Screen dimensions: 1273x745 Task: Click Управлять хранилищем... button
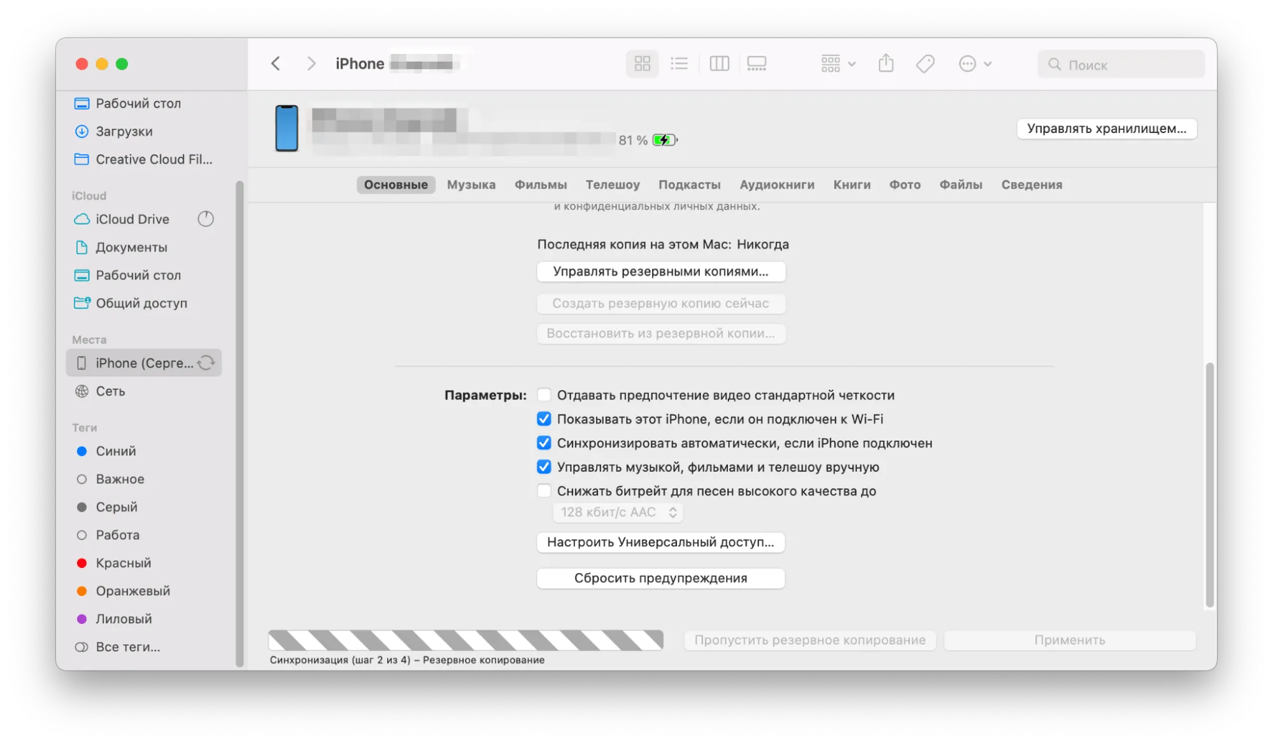point(1107,129)
